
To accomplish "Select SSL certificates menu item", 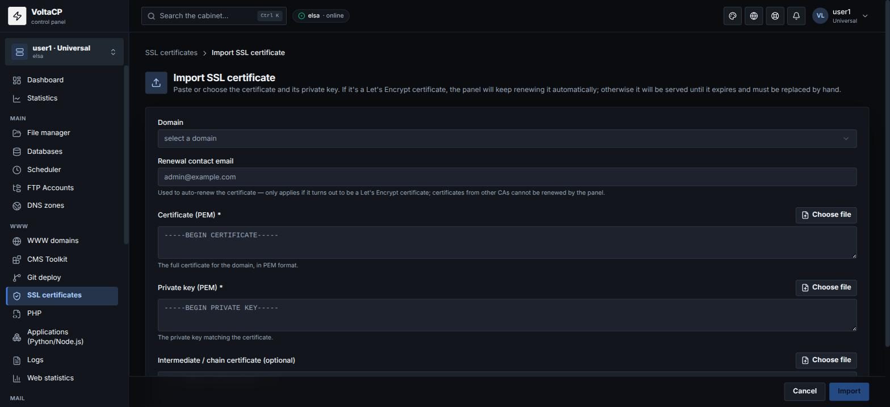I will pyautogui.click(x=62, y=296).
